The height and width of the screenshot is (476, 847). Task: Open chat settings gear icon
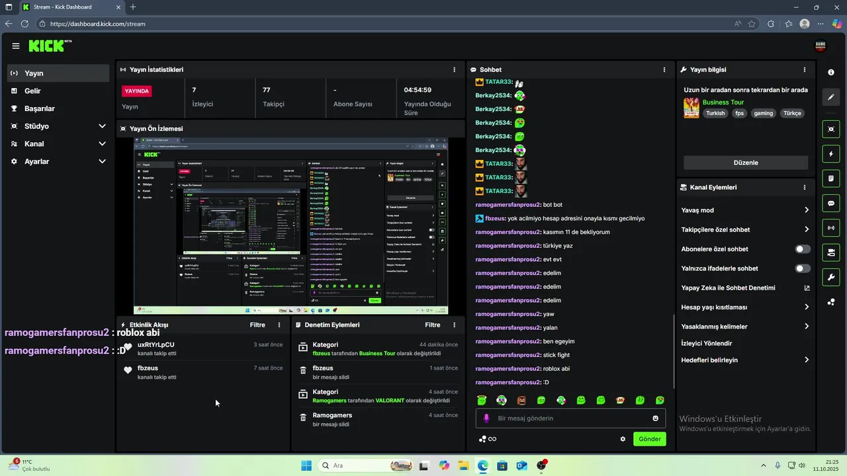click(623, 439)
